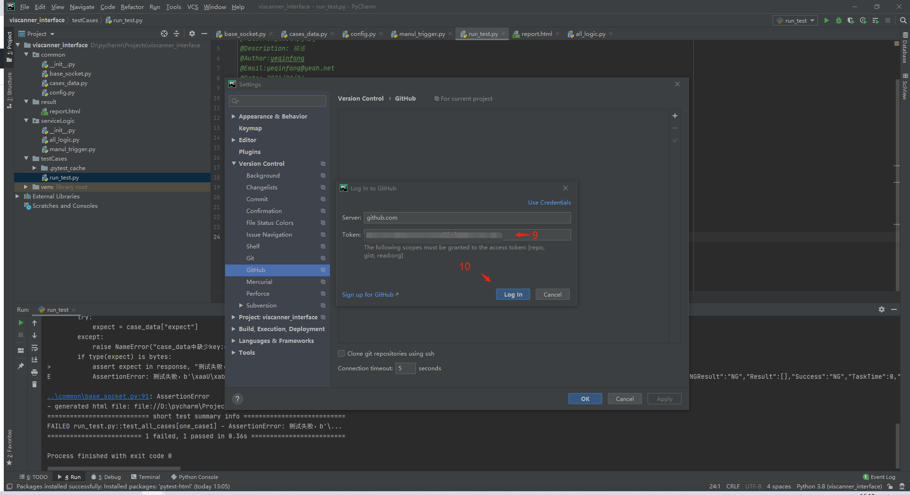Viewport: 910px width, 495px height.
Task: Expand the External Libraries tree node
Action: pyautogui.click(x=17, y=196)
